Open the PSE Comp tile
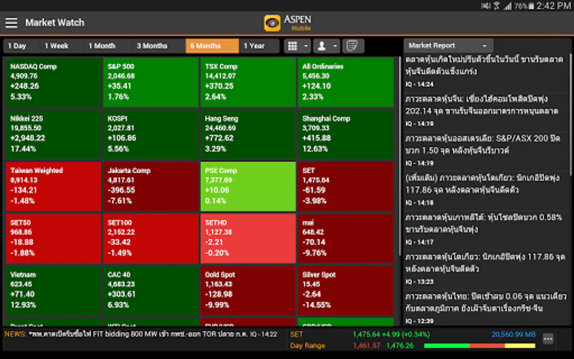Image resolution: width=574 pixels, height=359 pixels. click(x=248, y=186)
